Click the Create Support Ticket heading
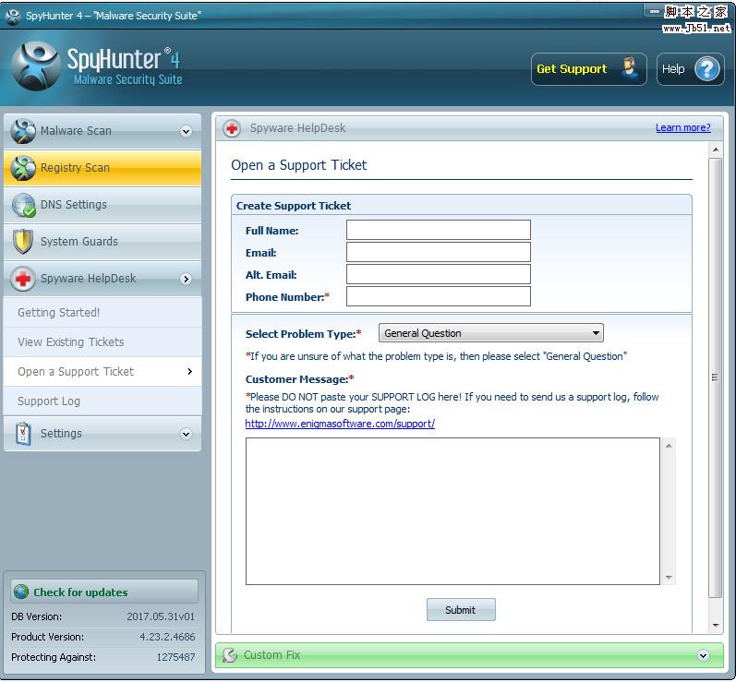The height and width of the screenshot is (682, 736). click(294, 206)
